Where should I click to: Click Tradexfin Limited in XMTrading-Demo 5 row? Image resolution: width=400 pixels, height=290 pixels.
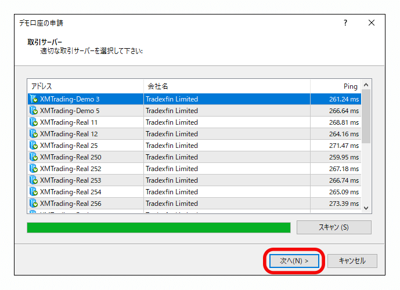172,111
